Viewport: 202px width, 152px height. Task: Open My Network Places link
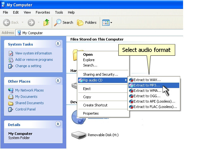(29, 90)
